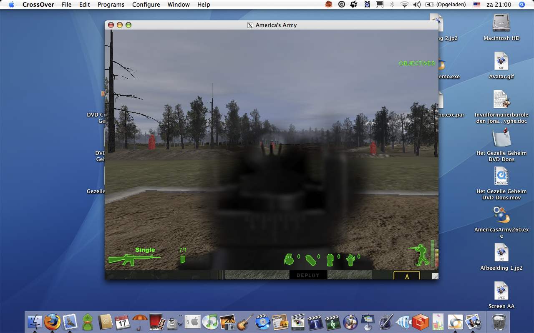Viewport: 534px width, 333px height.
Task: Open Spotlight search in menu bar
Action: click(522, 5)
